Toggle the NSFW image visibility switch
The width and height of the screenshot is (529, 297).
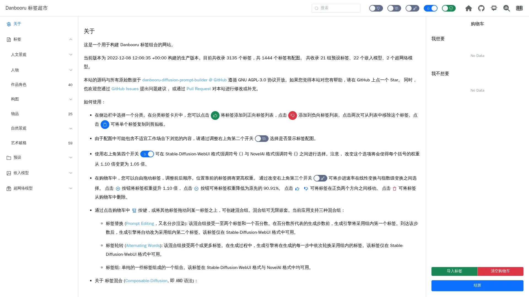(394, 8)
